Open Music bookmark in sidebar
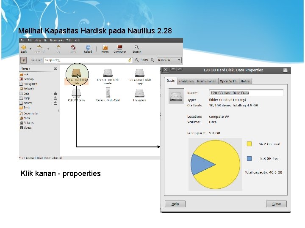This screenshot has height=228, width=305. click(25, 118)
